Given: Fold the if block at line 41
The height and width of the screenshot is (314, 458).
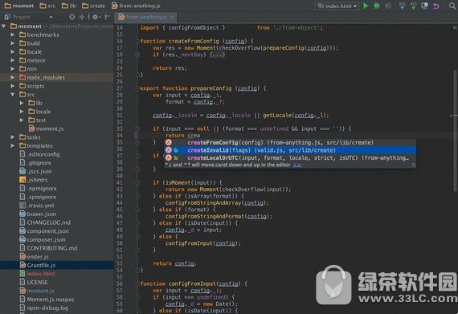Looking at the screenshot, I should click(137, 182).
